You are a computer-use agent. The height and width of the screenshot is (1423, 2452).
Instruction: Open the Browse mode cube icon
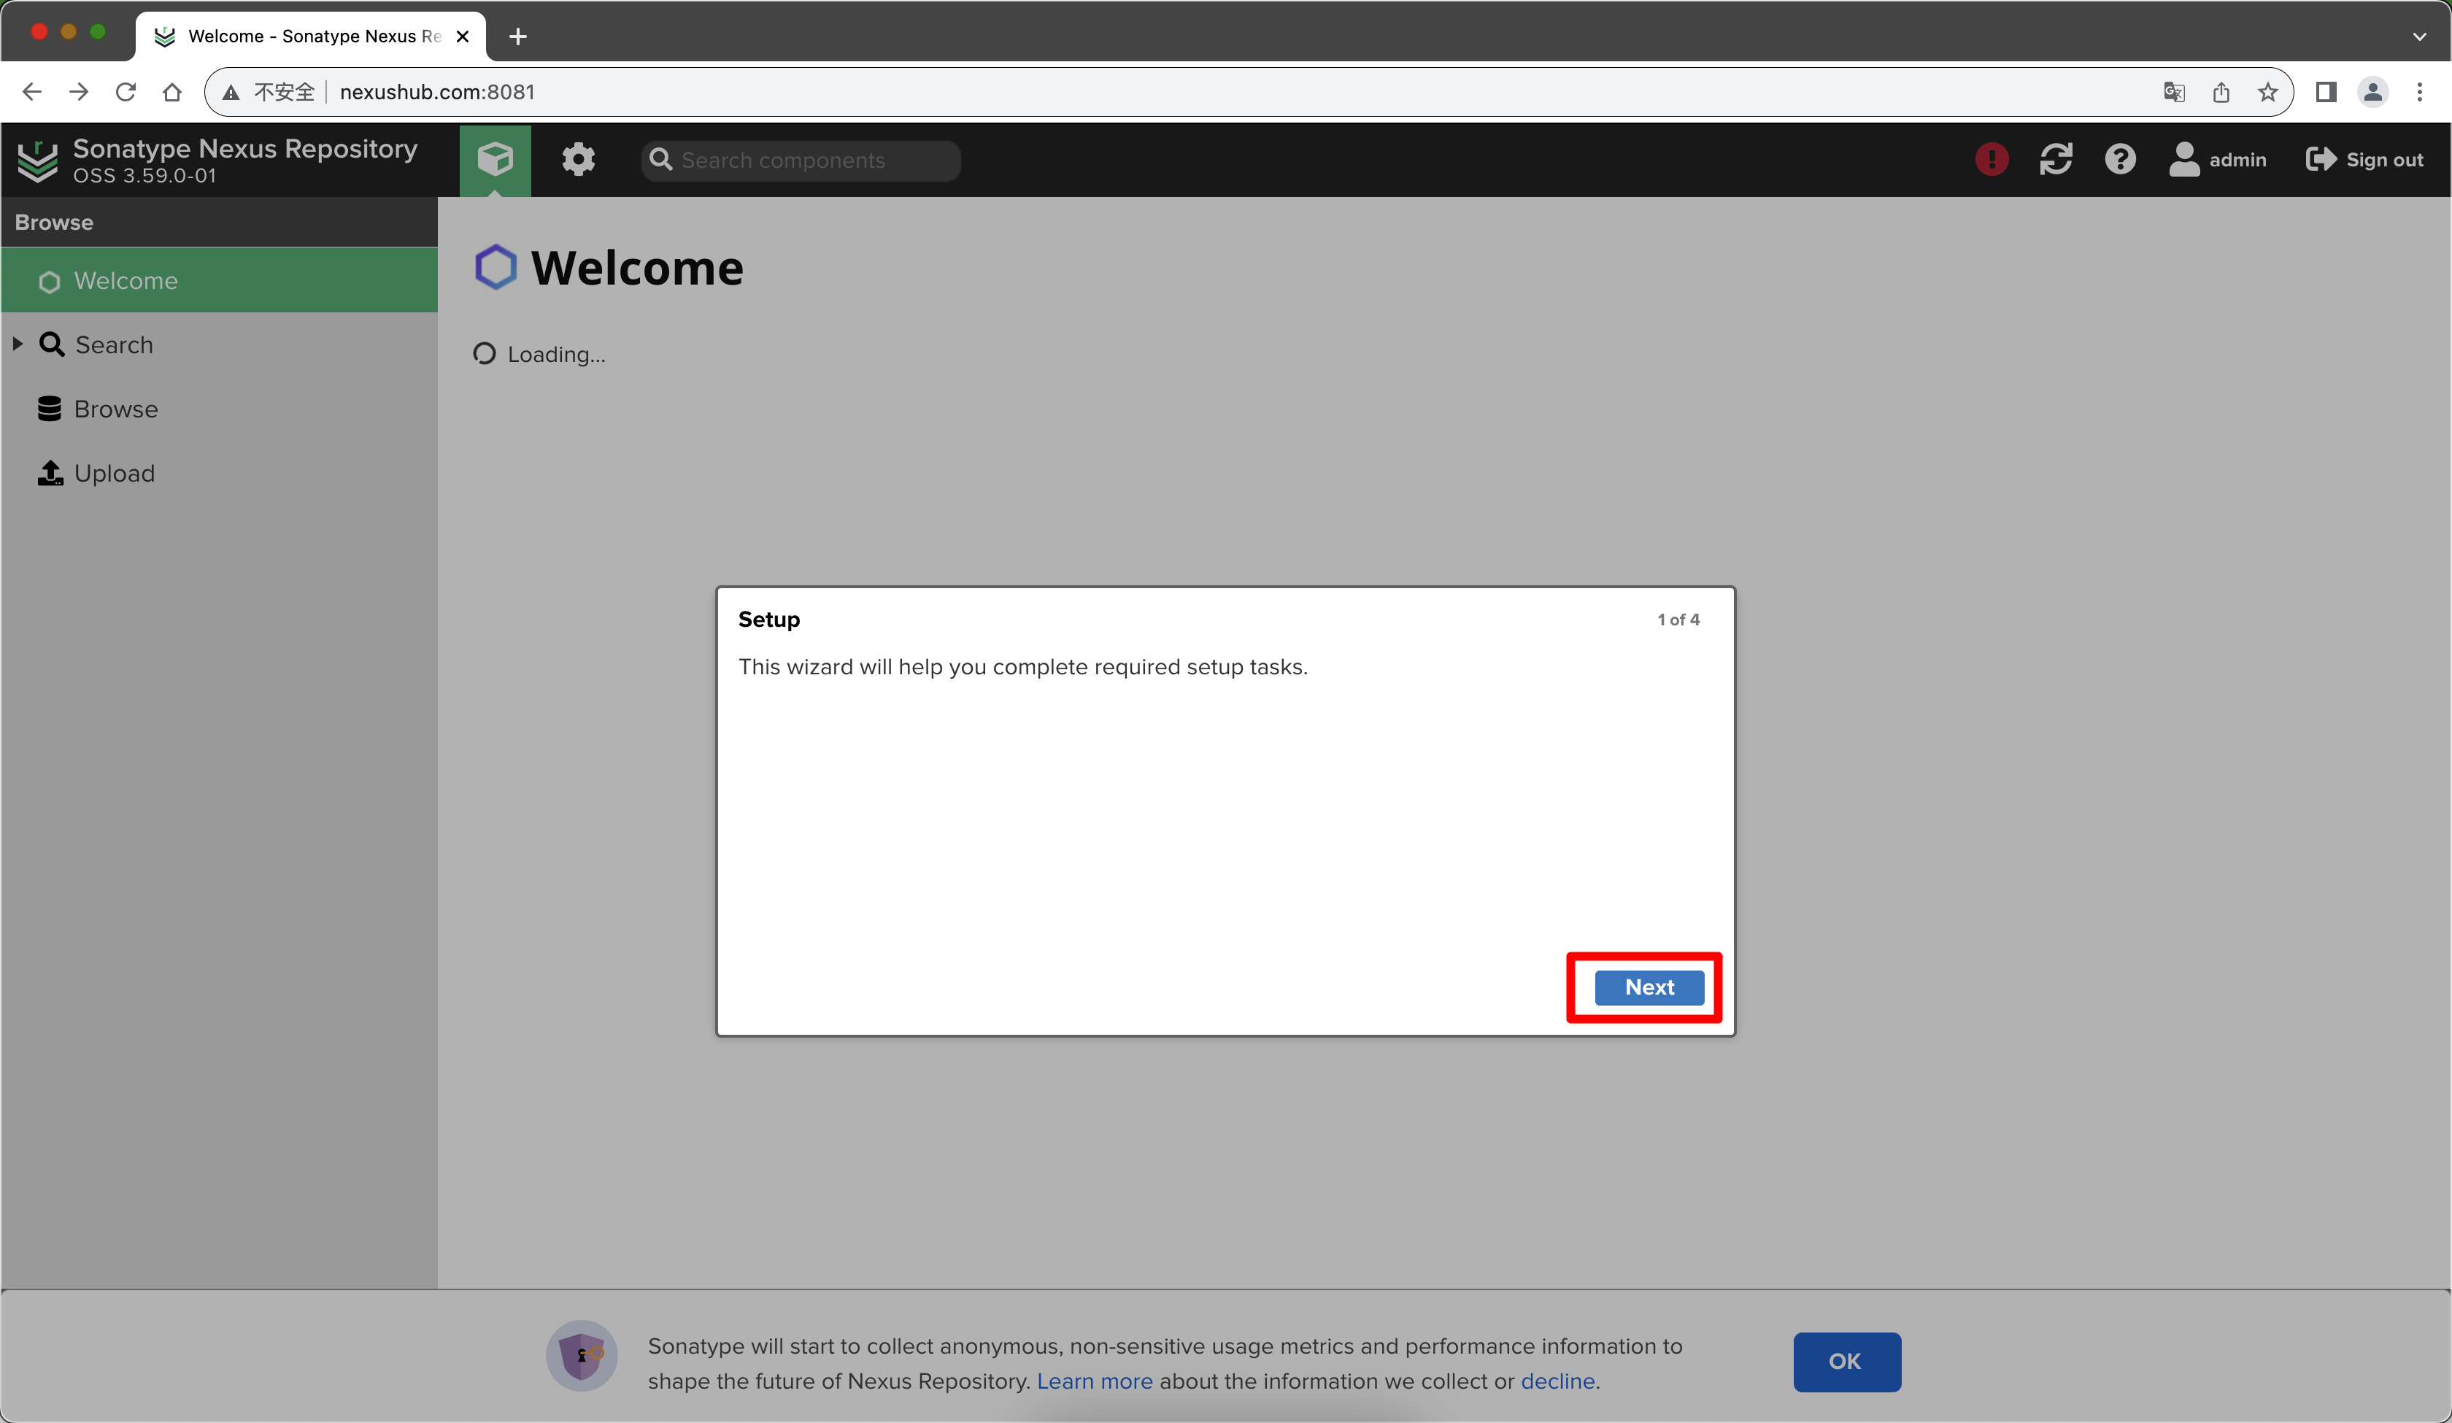(x=496, y=160)
